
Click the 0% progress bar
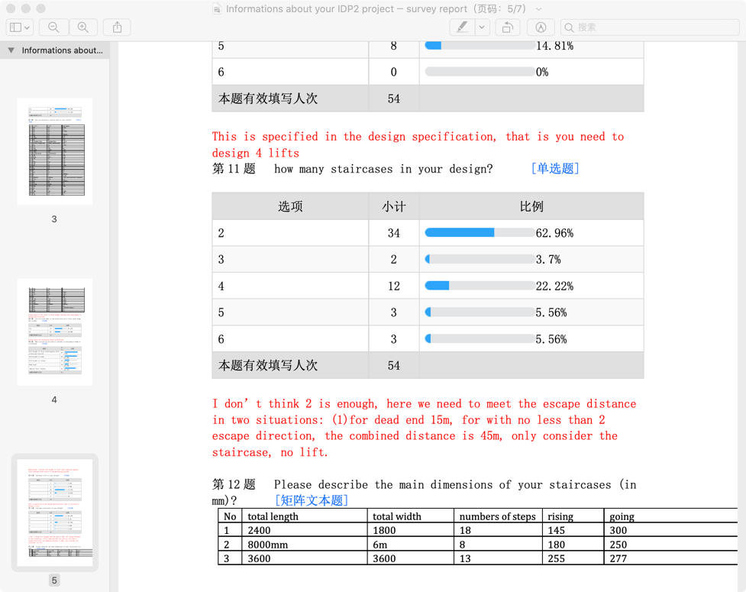coord(480,72)
